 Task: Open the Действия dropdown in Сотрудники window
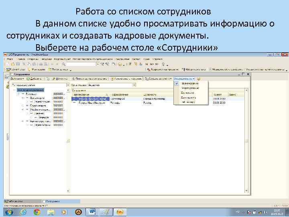[x=17, y=79]
